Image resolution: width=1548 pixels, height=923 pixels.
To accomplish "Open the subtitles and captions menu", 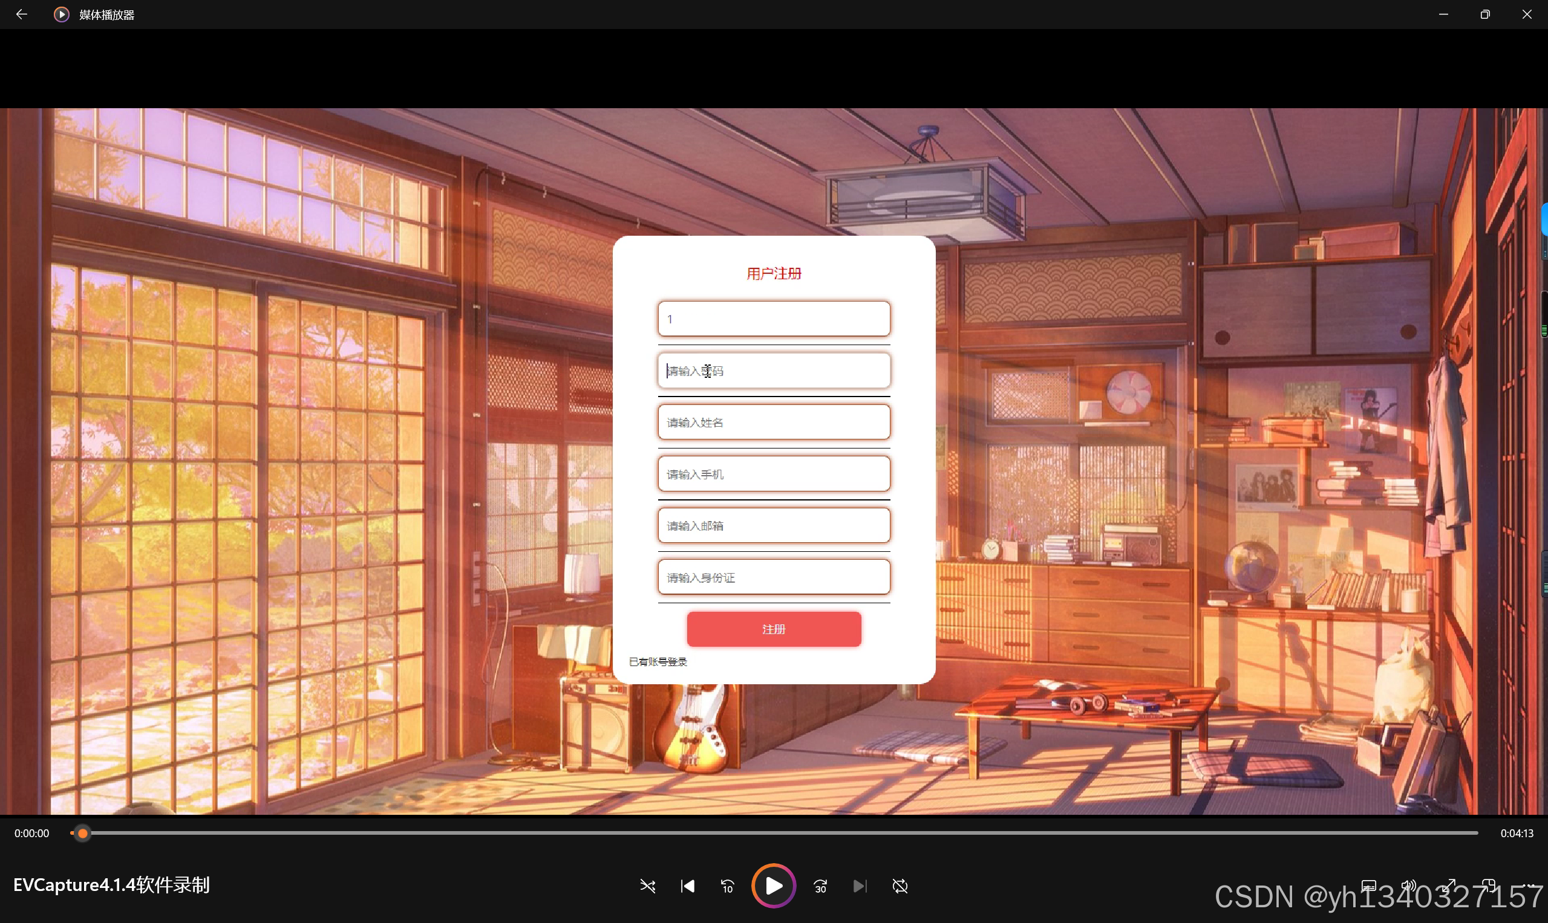I will point(1369,885).
